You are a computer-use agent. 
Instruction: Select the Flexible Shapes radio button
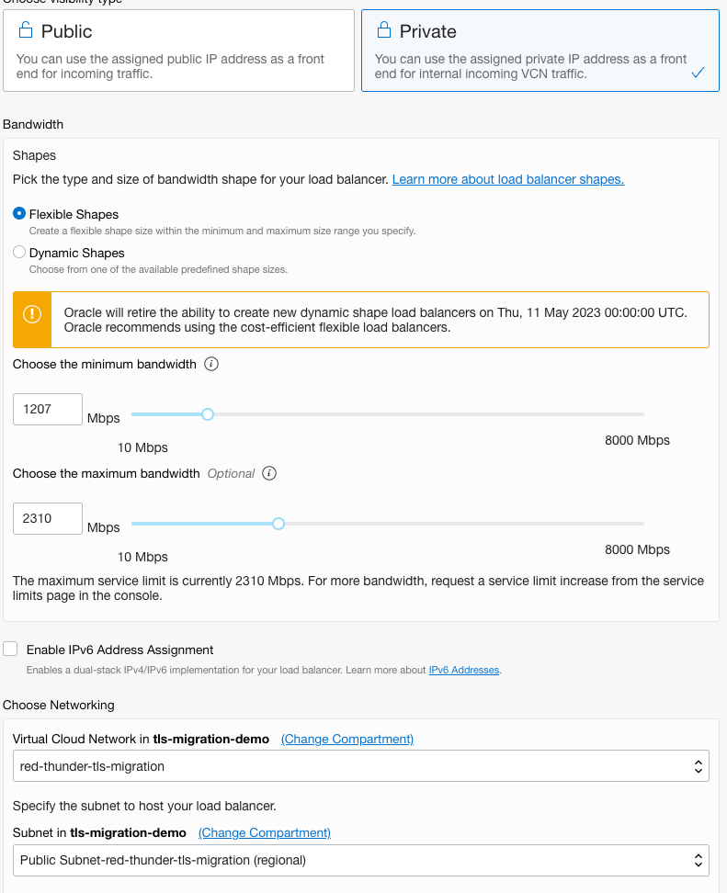(x=19, y=214)
